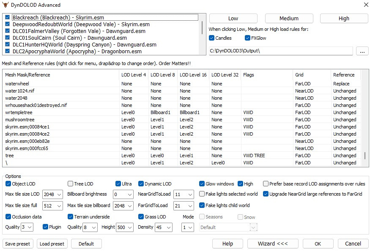Click worldspace list vertical scrollbar
This screenshot has width=370, height=251.
[x=202, y=27]
